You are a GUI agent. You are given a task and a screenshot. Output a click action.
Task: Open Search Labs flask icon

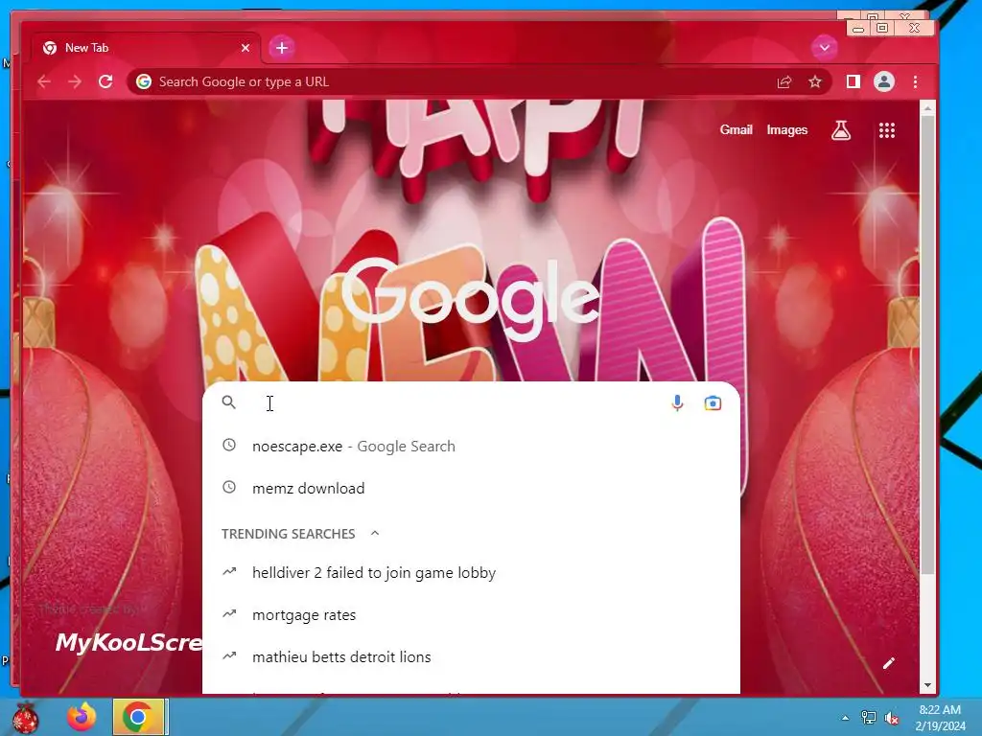click(840, 130)
